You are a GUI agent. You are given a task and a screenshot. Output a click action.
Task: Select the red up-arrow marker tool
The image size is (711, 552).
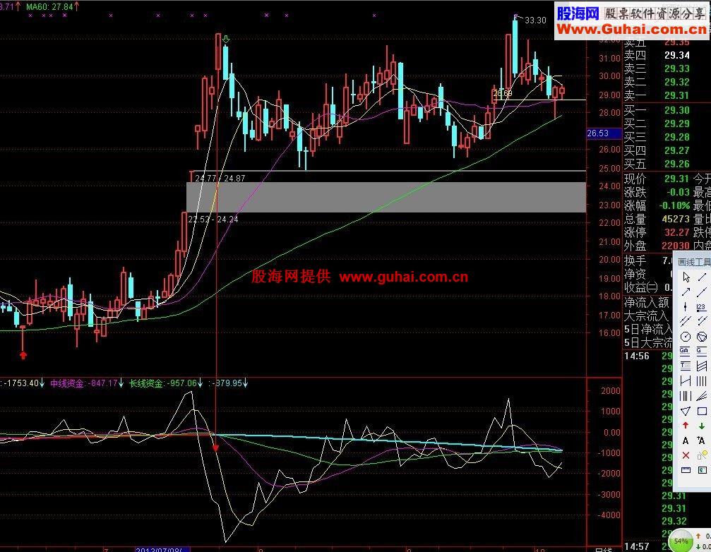tap(686, 426)
